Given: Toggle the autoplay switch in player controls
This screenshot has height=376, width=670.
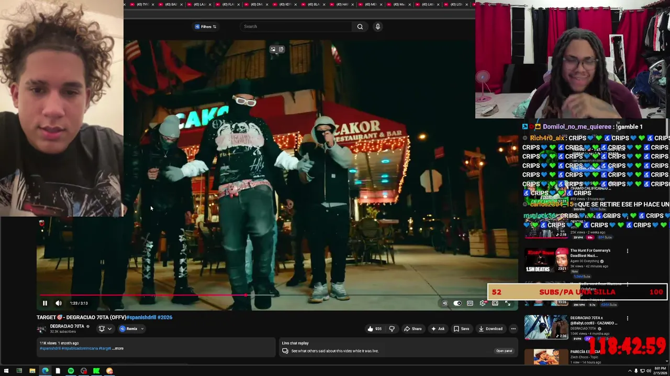Looking at the screenshot, I should pyautogui.click(x=457, y=303).
